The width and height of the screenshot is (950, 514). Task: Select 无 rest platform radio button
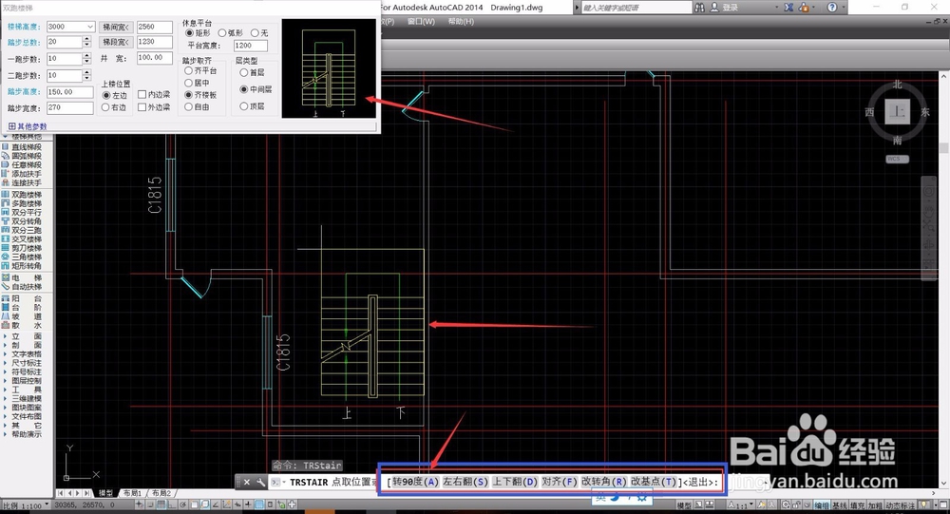(x=258, y=32)
